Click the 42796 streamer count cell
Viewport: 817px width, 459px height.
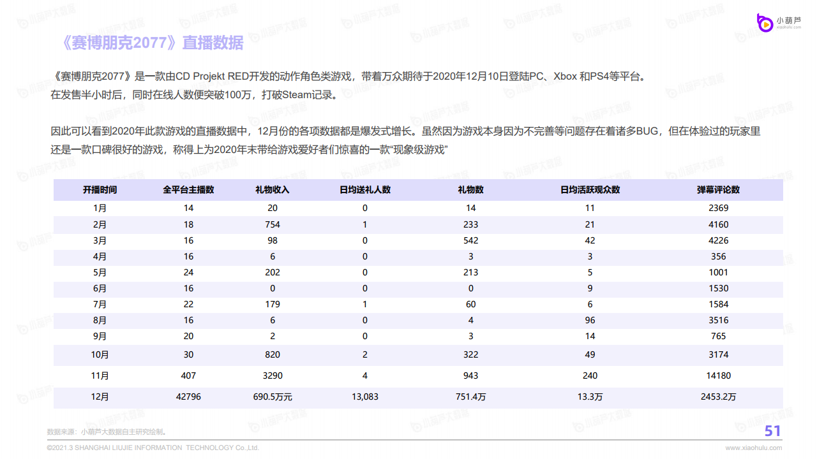(x=188, y=397)
